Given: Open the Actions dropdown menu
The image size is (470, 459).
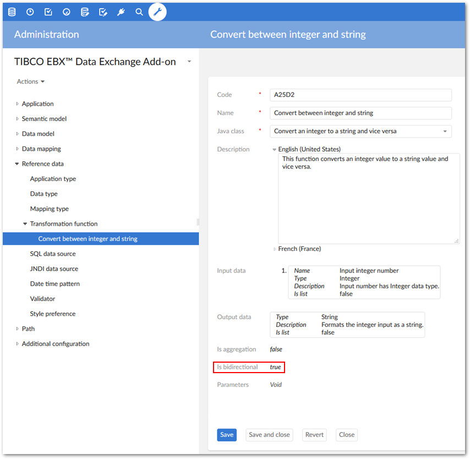Looking at the screenshot, I should pyautogui.click(x=30, y=81).
